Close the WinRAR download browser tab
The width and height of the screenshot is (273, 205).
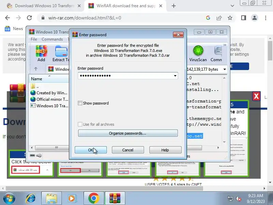coord(161,6)
